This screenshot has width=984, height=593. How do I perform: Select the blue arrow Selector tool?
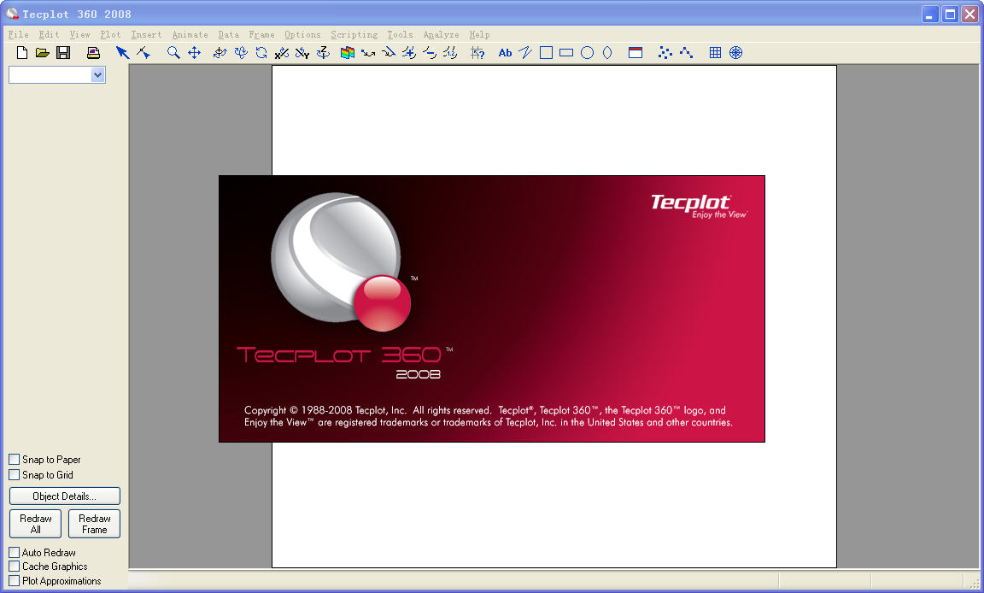pyautogui.click(x=122, y=53)
